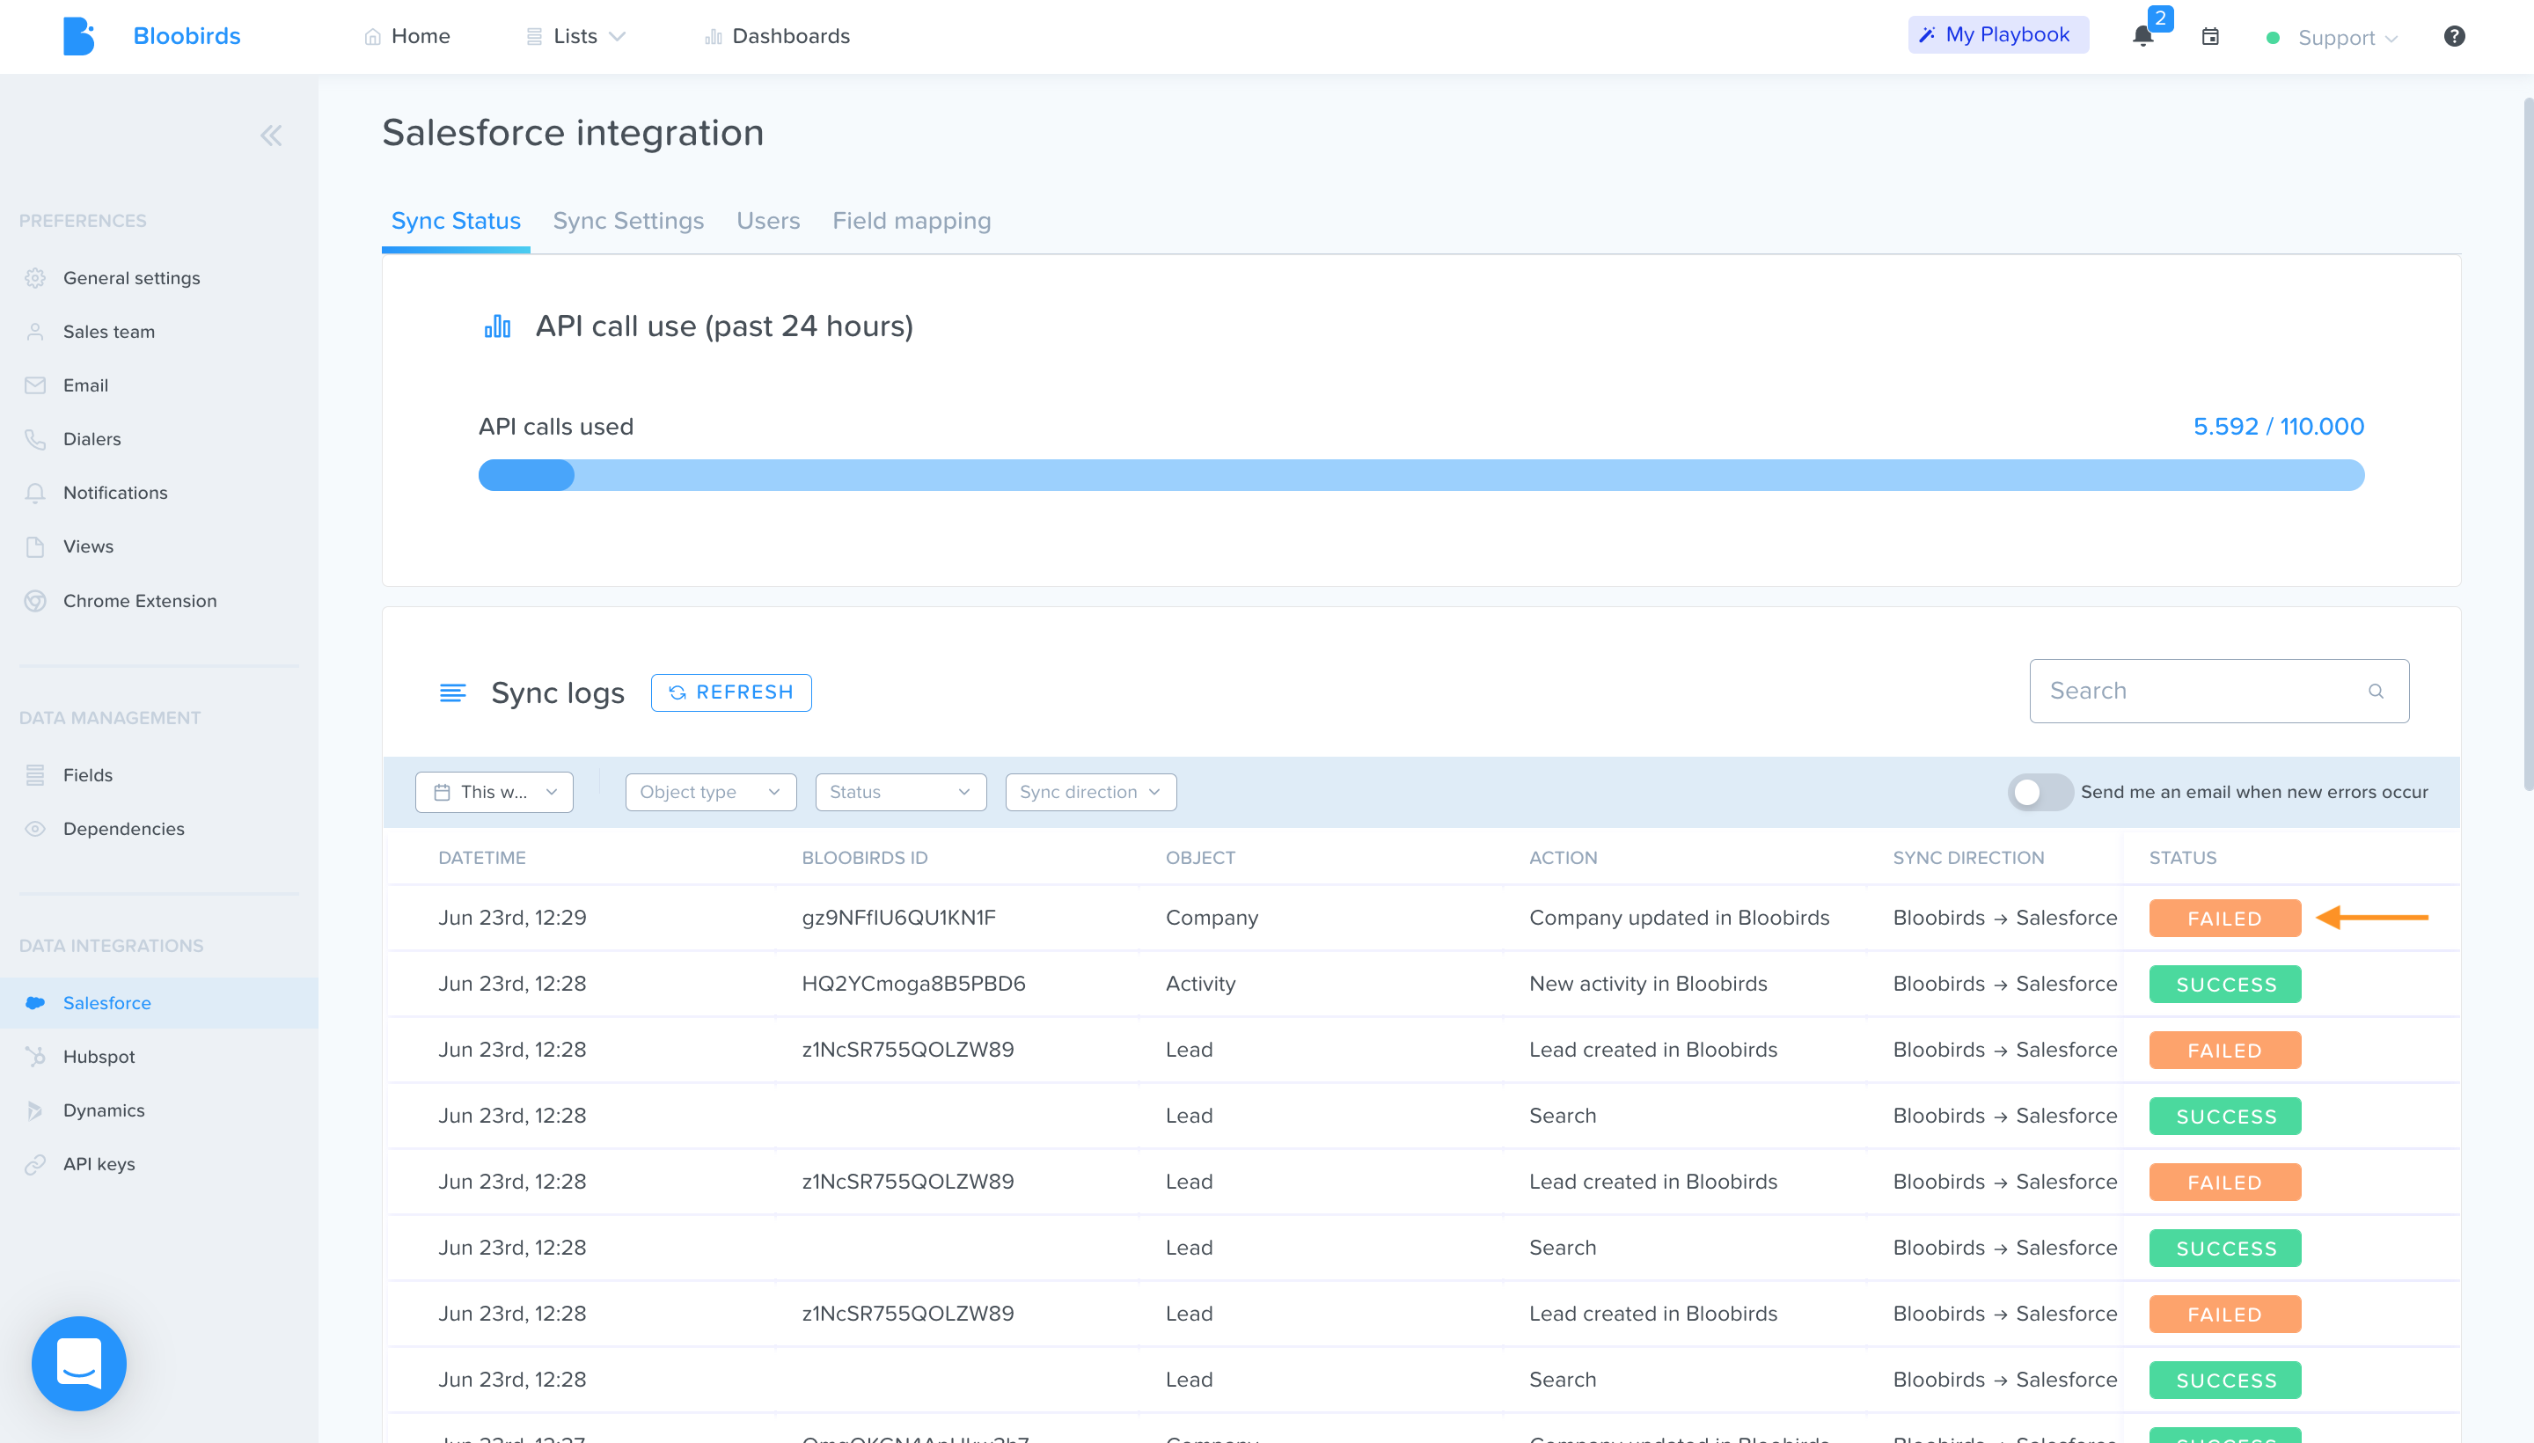Click the Dialers phone icon

[x=36, y=439]
